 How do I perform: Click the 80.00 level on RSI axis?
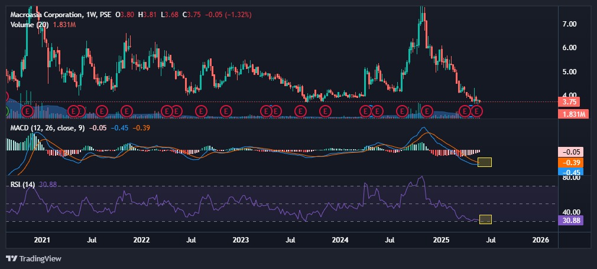(x=570, y=178)
